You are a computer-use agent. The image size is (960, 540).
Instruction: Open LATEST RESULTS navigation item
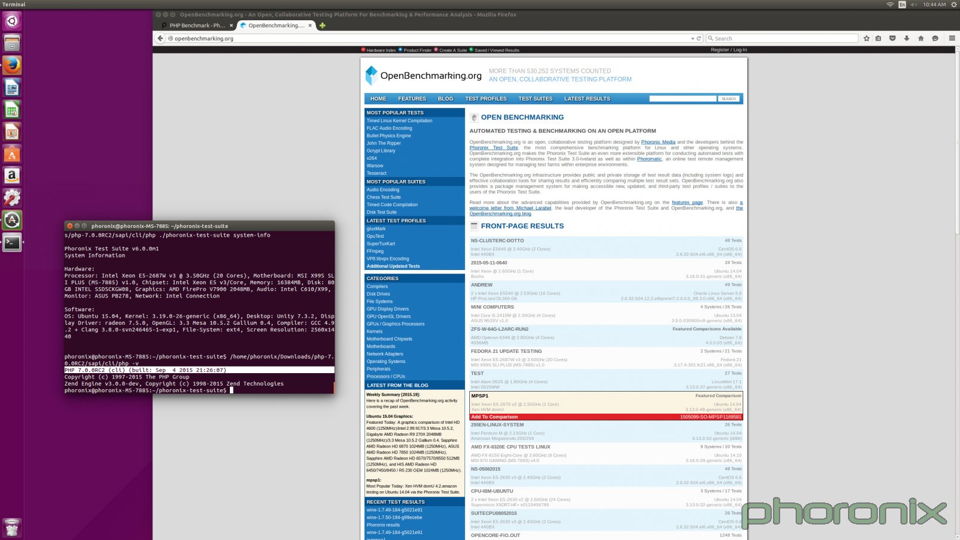(587, 99)
